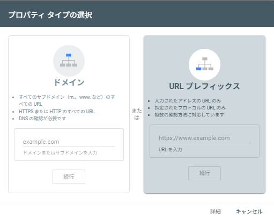The width and height of the screenshot is (274, 220).
Task: Click 続行 button under URL プレフィックス card
Action: click(204, 173)
